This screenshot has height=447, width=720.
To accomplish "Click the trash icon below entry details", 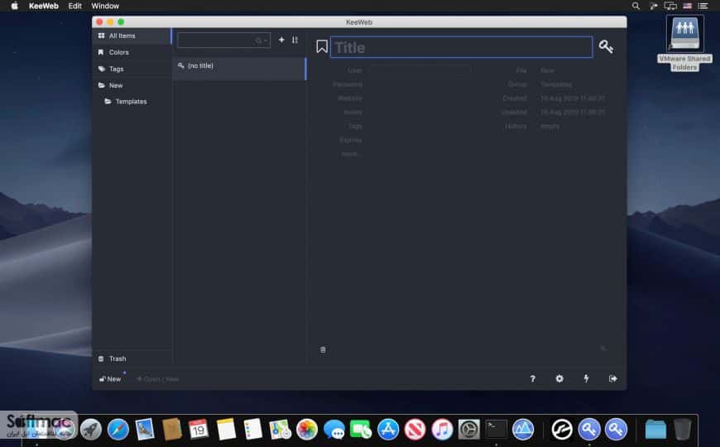I will [x=323, y=350].
